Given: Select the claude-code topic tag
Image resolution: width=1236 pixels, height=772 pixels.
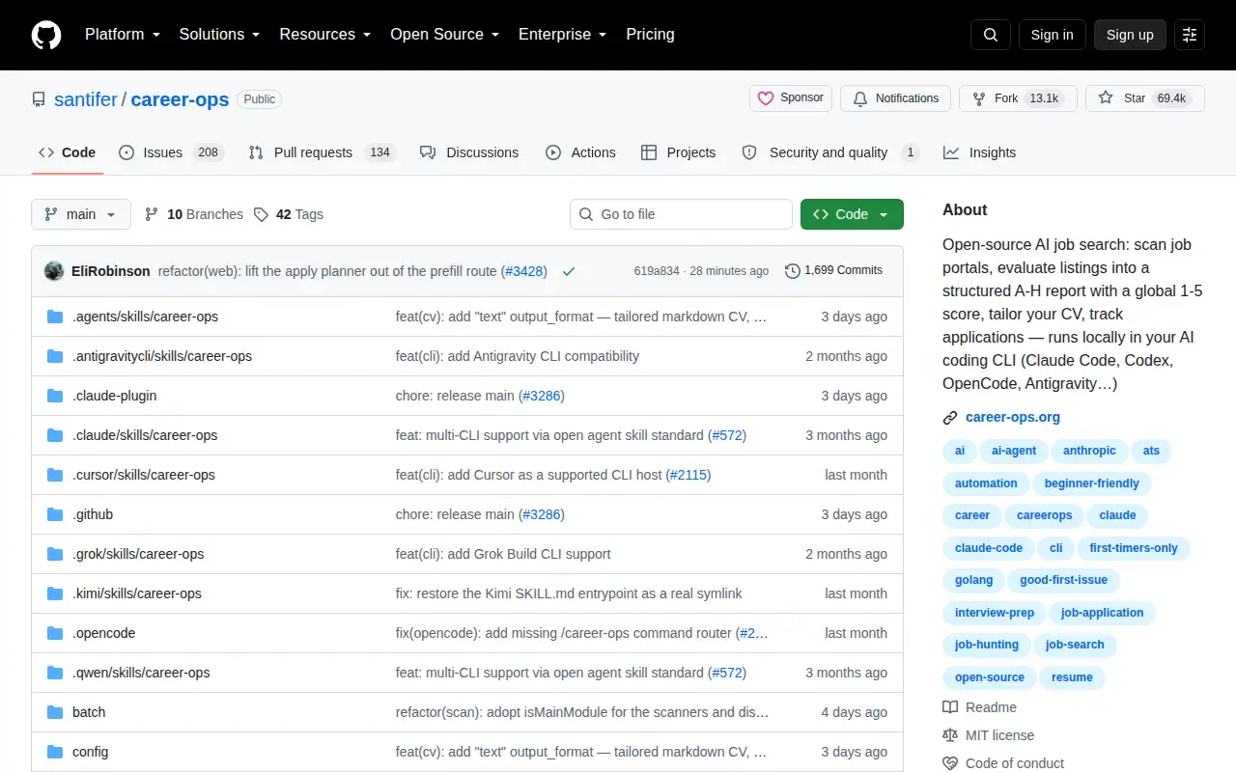Looking at the screenshot, I should point(989,548).
